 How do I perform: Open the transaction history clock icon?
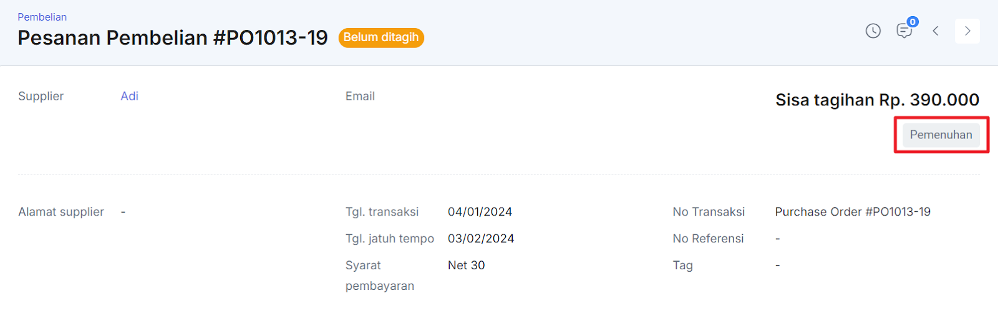[x=873, y=31]
